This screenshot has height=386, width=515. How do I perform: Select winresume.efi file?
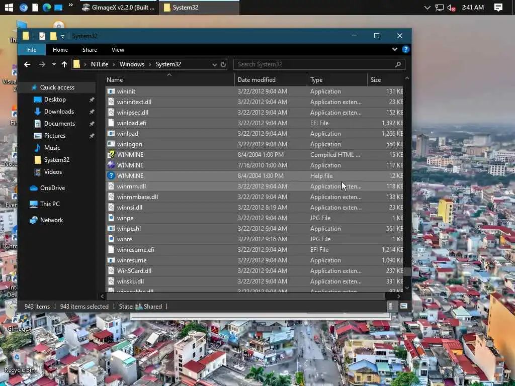click(x=254, y=250)
